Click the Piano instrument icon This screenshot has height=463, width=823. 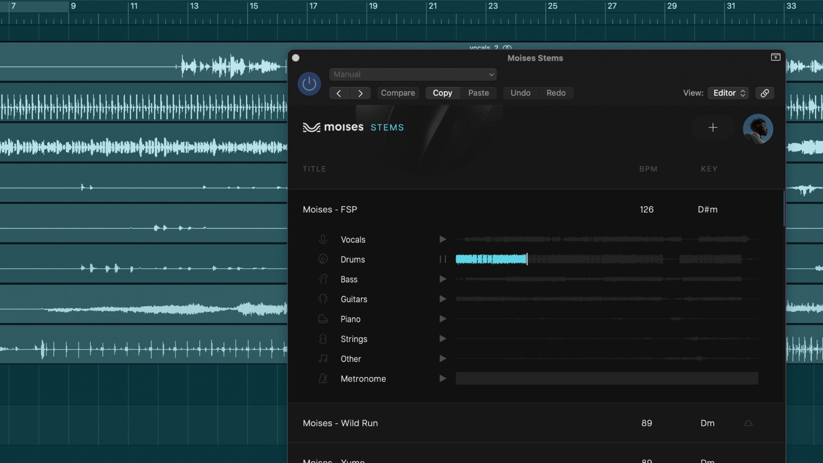(323, 319)
